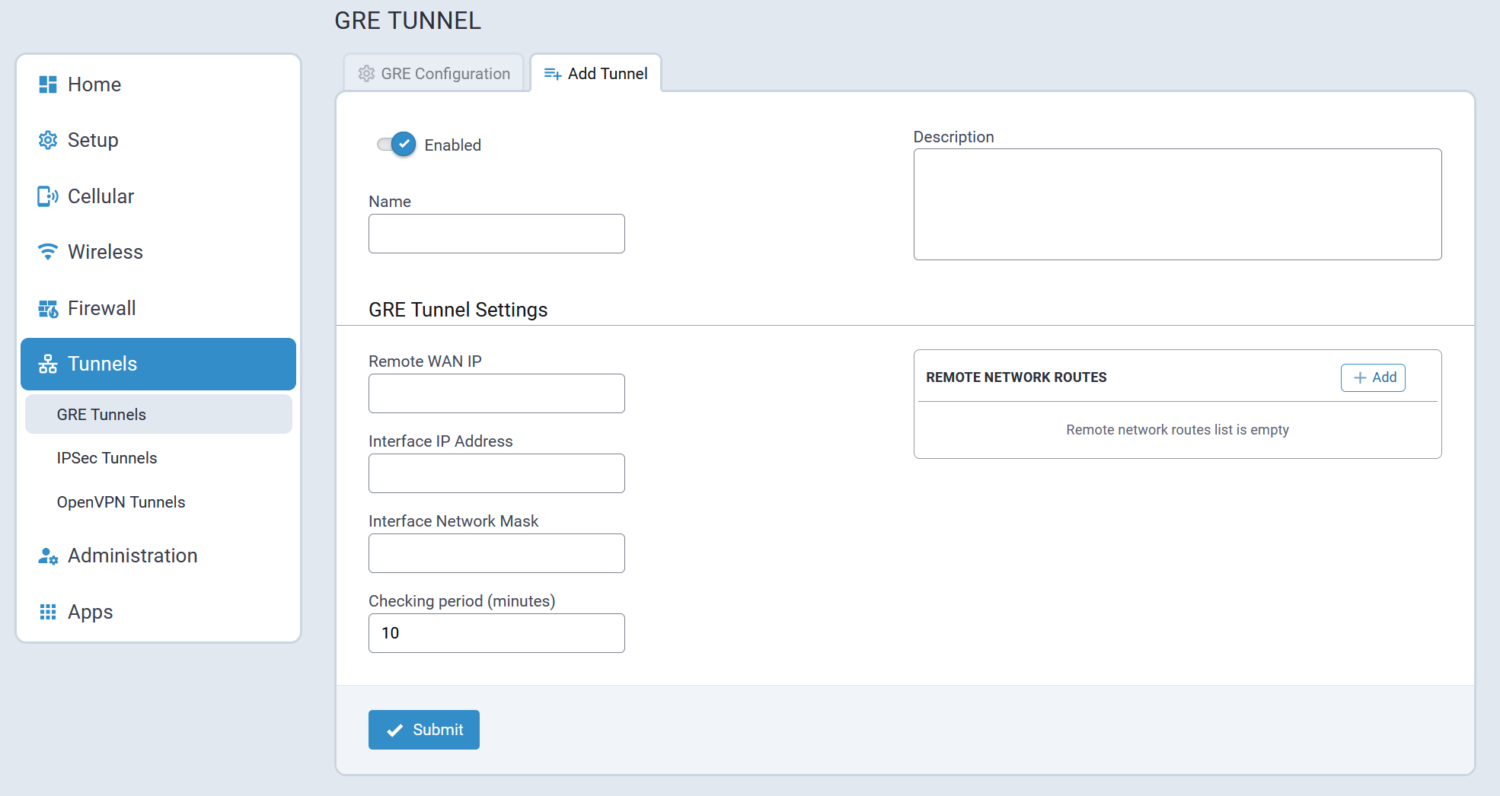Toggle the Enabled switch off
Viewport: 1500px width, 796px height.
[397, 144]
